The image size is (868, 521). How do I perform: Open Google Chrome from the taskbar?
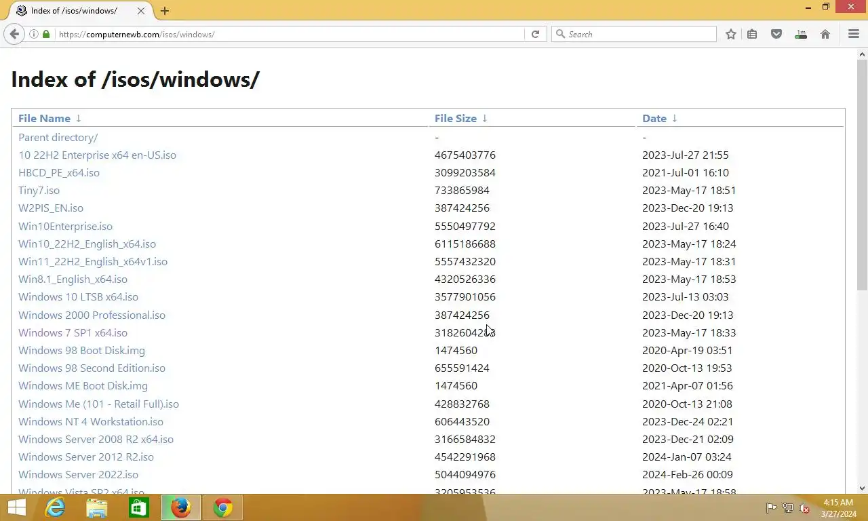(x=223, y=507)
